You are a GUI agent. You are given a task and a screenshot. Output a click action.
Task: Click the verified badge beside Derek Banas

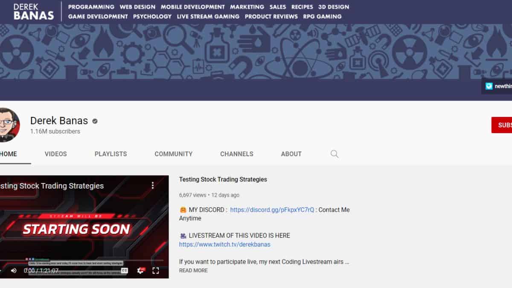click(95, 121)
